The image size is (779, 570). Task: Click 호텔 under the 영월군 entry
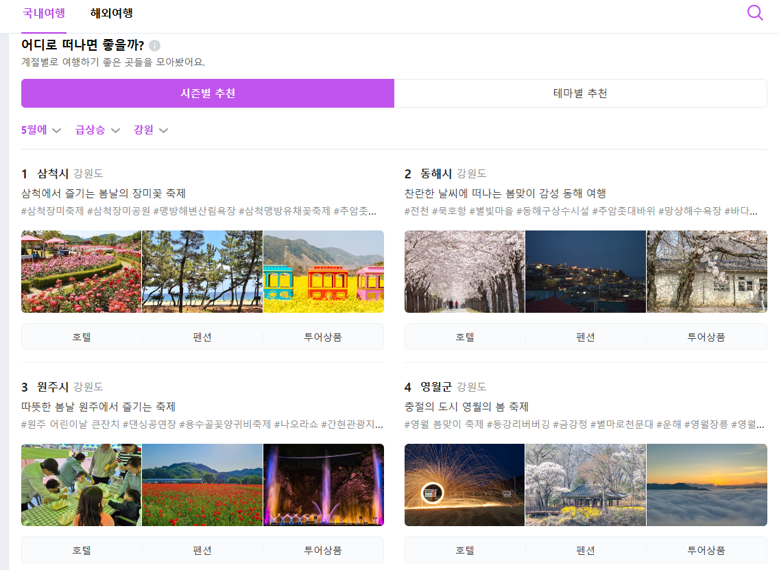coord(465,549)
